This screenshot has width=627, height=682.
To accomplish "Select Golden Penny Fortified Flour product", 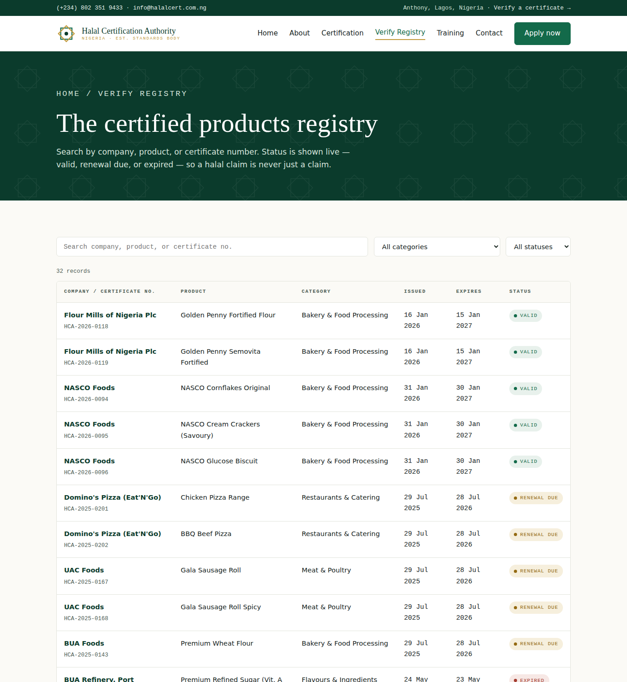I will [x=228, y=315].
